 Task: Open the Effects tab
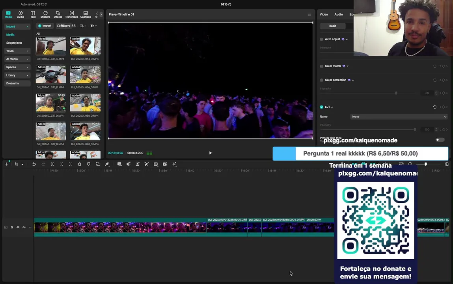point(58,15)
